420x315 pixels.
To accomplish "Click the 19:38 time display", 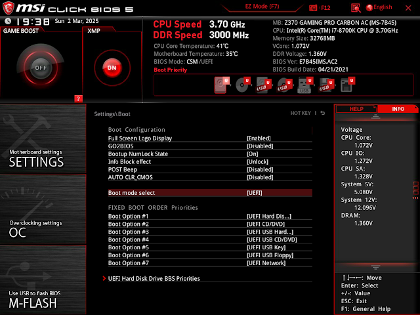I will tap(33, 22).
